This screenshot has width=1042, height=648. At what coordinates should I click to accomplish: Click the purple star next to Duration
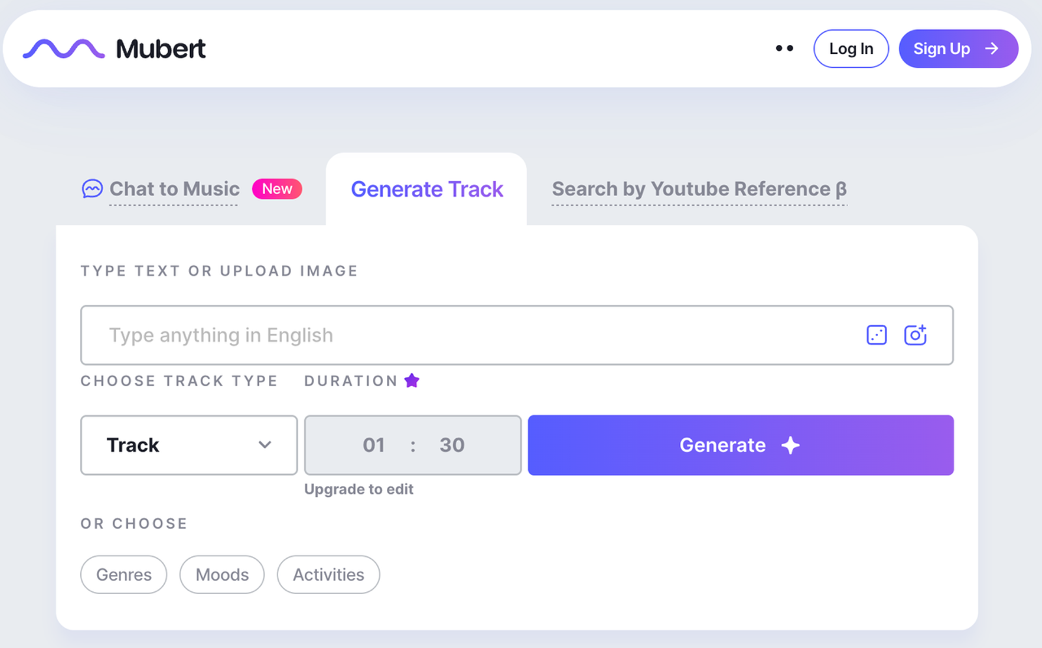click(x=412, y=380)
